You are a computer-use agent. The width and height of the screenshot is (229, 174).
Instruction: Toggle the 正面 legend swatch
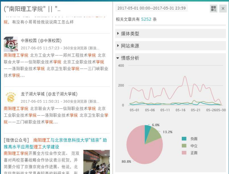click(x=184, y=153)
